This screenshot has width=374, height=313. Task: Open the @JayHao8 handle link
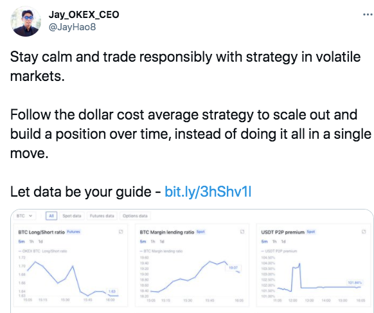[72, 27]
